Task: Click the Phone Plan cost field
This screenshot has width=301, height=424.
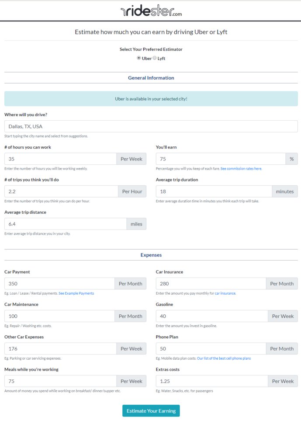Action: pyautogui.click(x=211, y=348)
